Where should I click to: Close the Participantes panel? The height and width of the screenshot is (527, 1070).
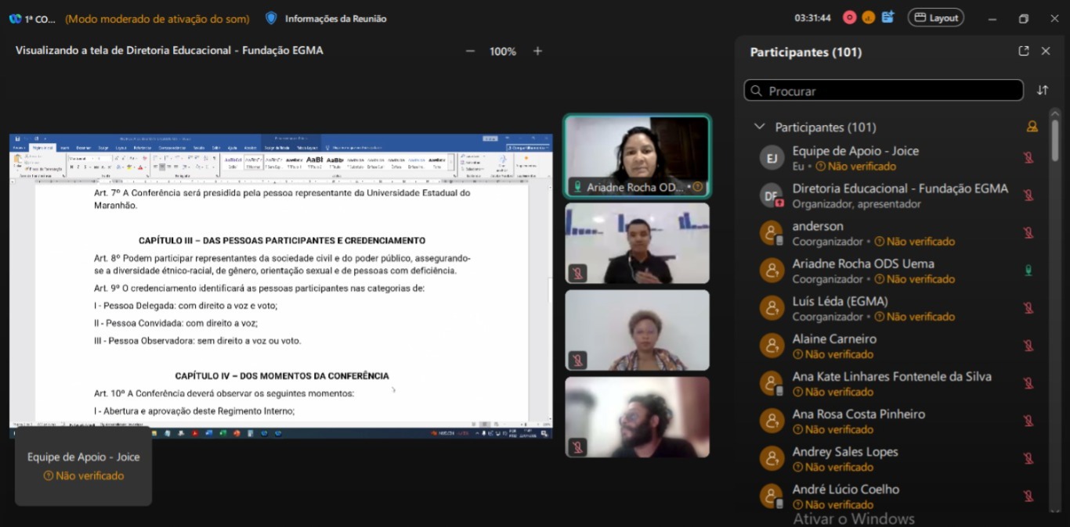1046,51
